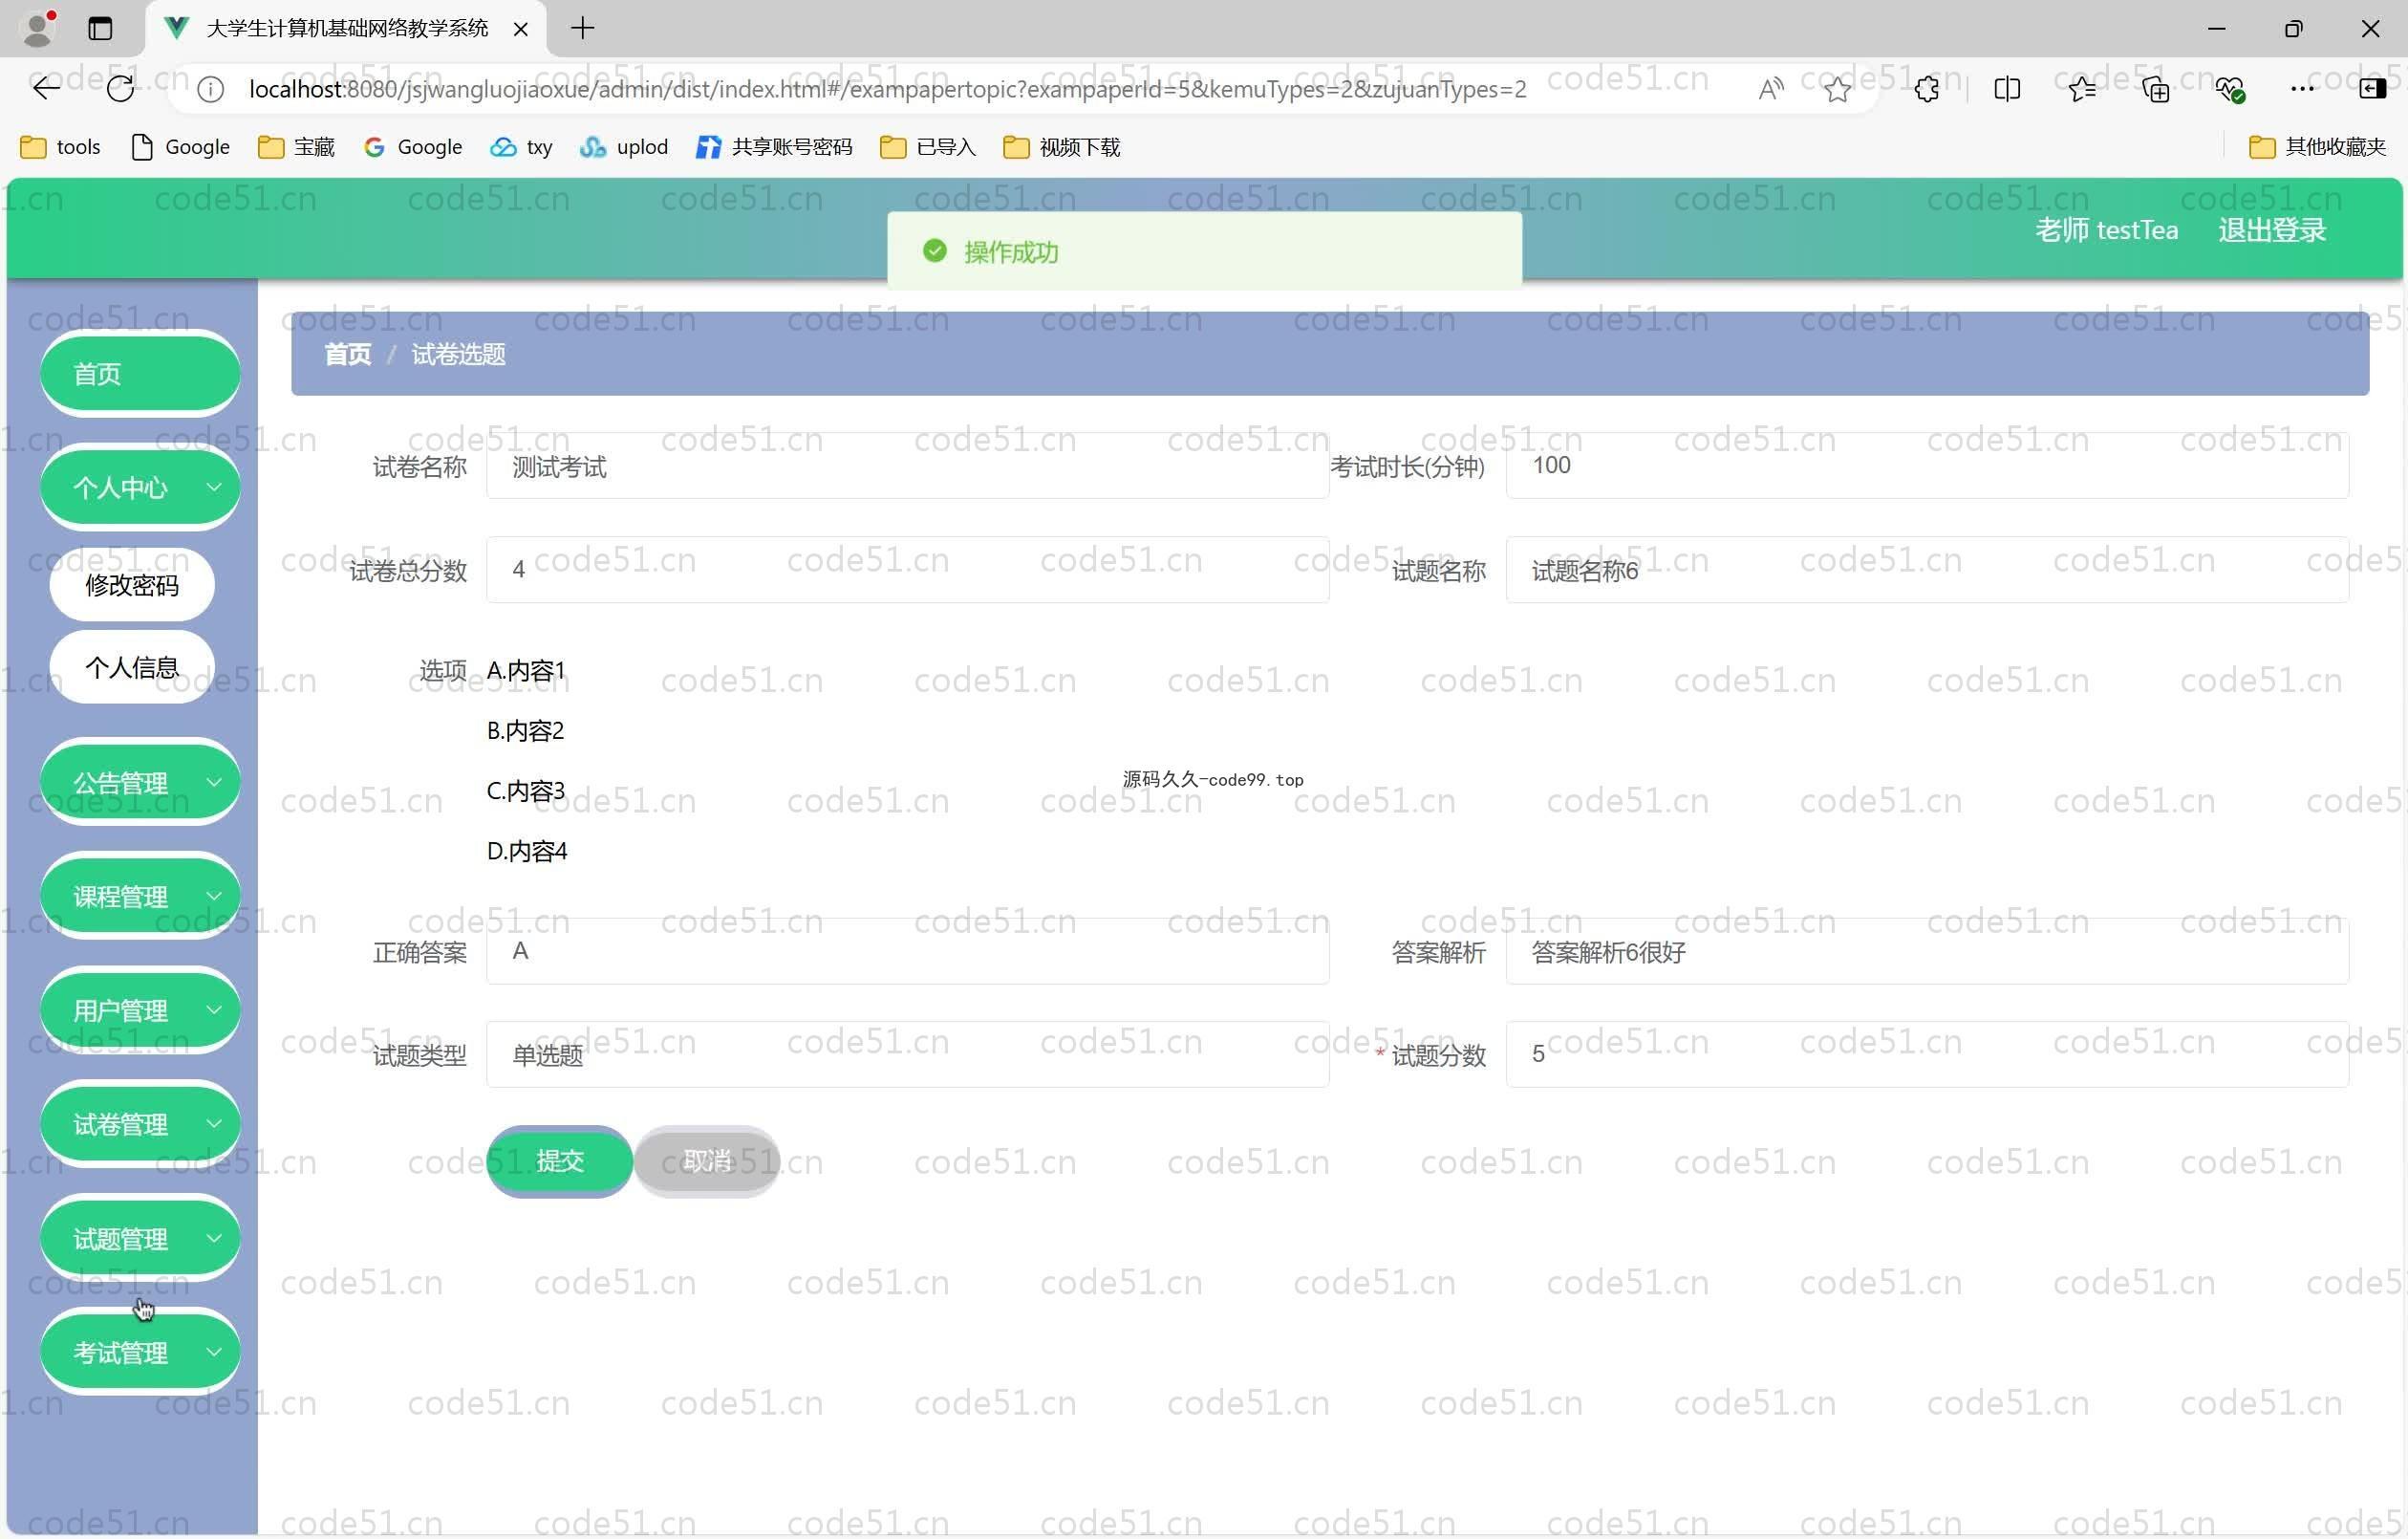
Task: Click 退出登录 to log out
Action: click(2271, 230)
